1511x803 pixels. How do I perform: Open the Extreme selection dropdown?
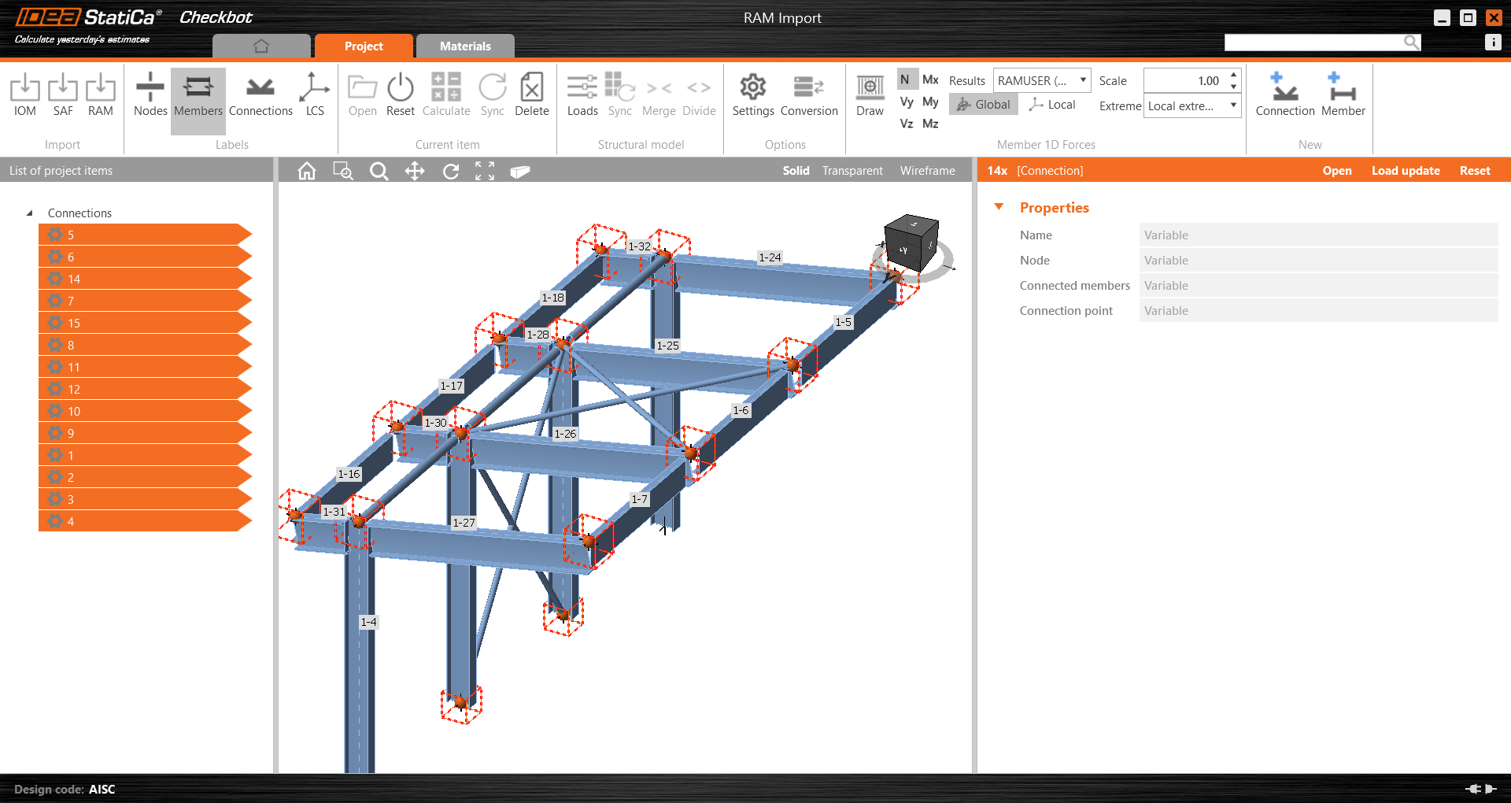point(1232,105)
